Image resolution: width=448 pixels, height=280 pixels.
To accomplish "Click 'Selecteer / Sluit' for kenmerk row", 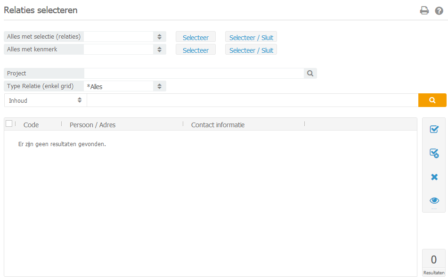I will [x=251, y=50].
